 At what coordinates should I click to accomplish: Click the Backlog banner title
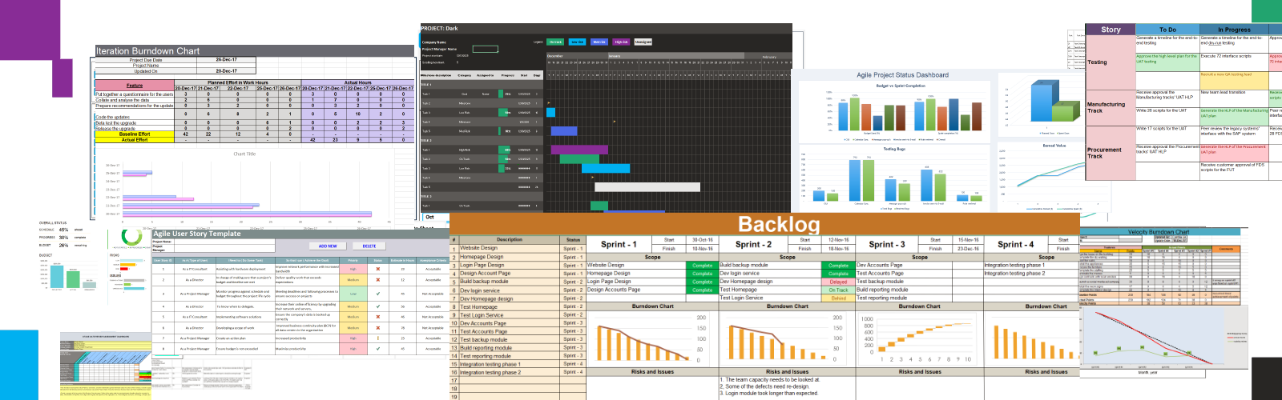779,225
